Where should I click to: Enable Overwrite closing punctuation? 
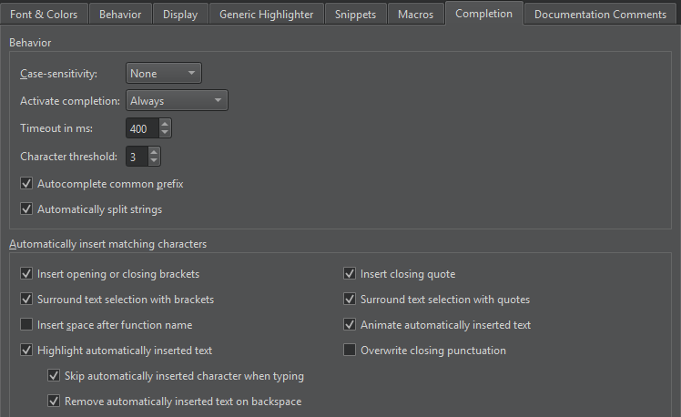coord(350,351)
